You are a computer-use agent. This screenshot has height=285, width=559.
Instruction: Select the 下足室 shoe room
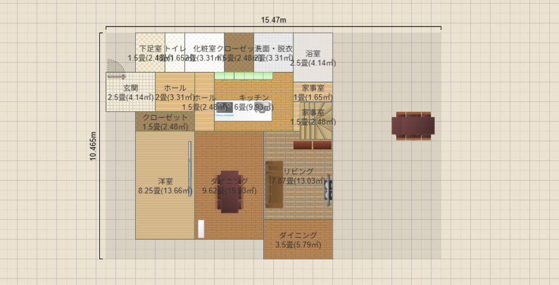150,52
